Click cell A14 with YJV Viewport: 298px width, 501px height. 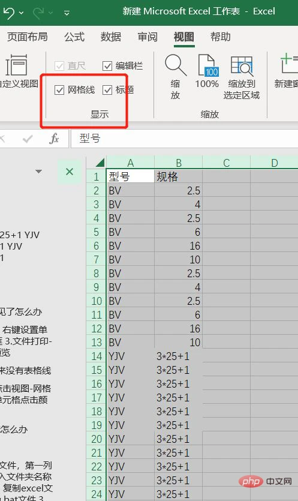tap(130, 356)
